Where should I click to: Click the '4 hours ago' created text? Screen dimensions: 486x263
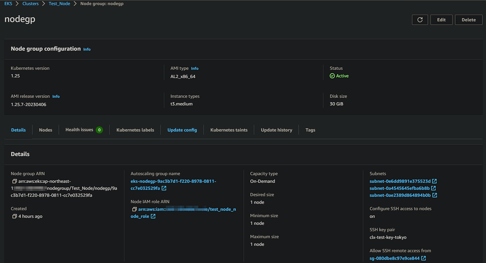point(30,216)
